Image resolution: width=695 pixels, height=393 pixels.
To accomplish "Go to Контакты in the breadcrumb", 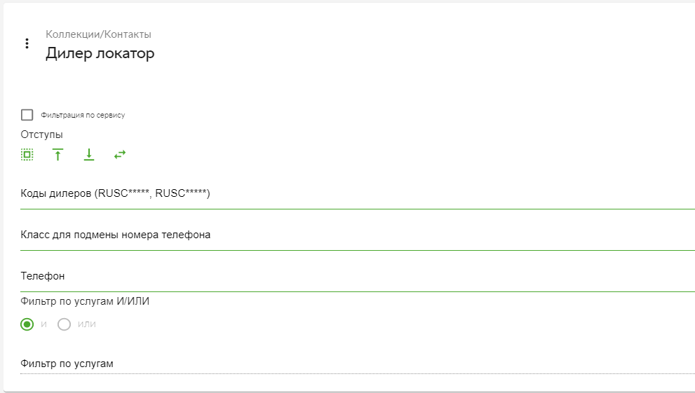I will (128, 34).
